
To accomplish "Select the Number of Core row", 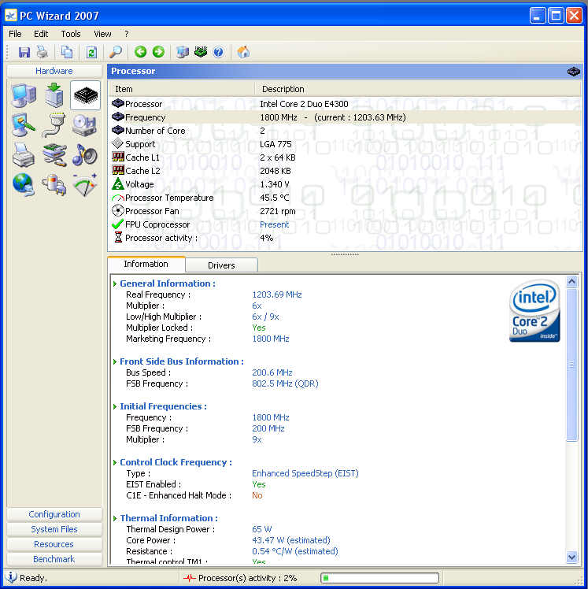I will (x=345, y=131).
